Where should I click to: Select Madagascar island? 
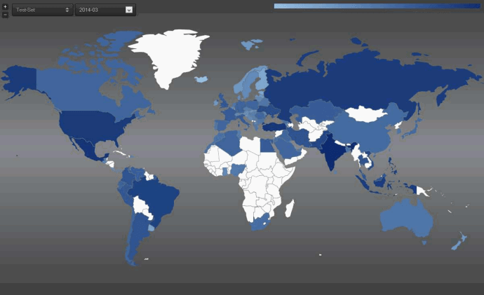click(x=290, y=209)
